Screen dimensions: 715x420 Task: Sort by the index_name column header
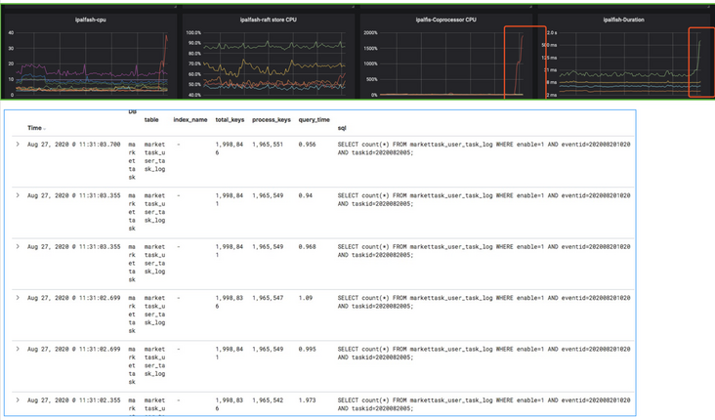[189, 119]
